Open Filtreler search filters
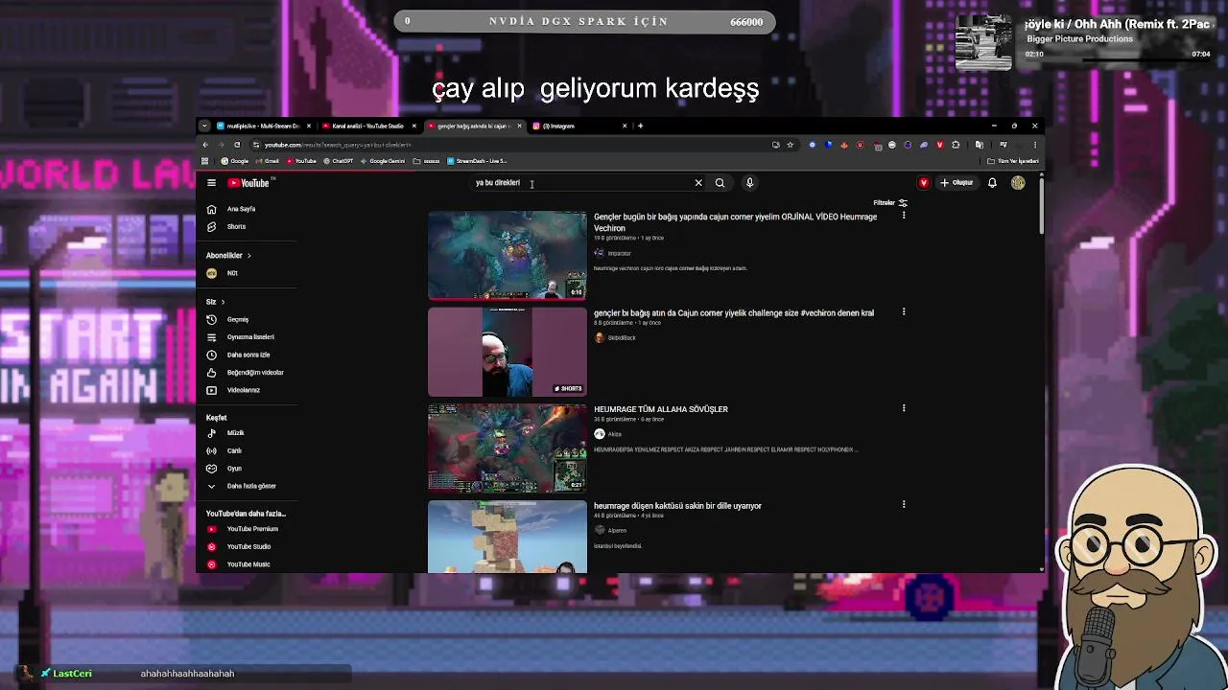 tap(890, 203)
